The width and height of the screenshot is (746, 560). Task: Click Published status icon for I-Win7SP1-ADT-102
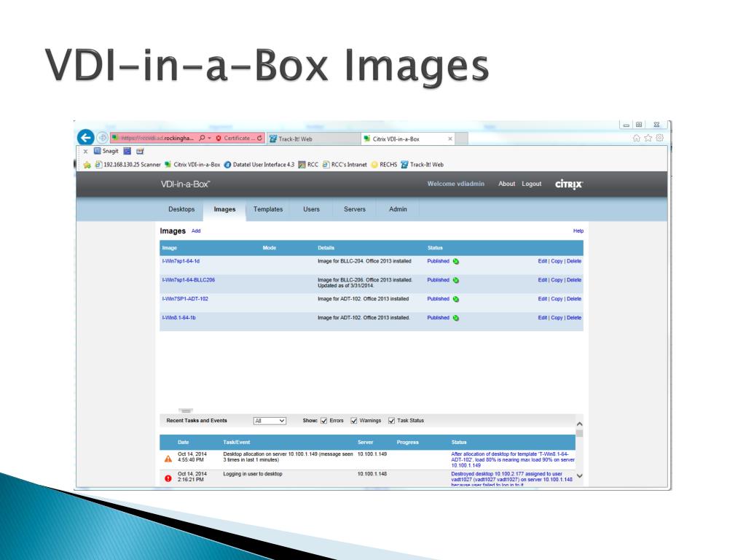[x=456, y=299]
